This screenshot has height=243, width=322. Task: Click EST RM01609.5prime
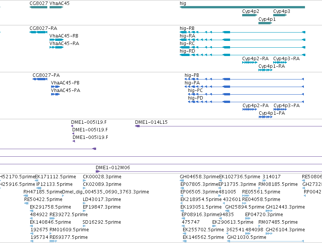point(69,230)
